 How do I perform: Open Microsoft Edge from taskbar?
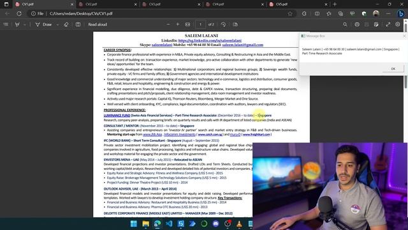tap(157, 224)
